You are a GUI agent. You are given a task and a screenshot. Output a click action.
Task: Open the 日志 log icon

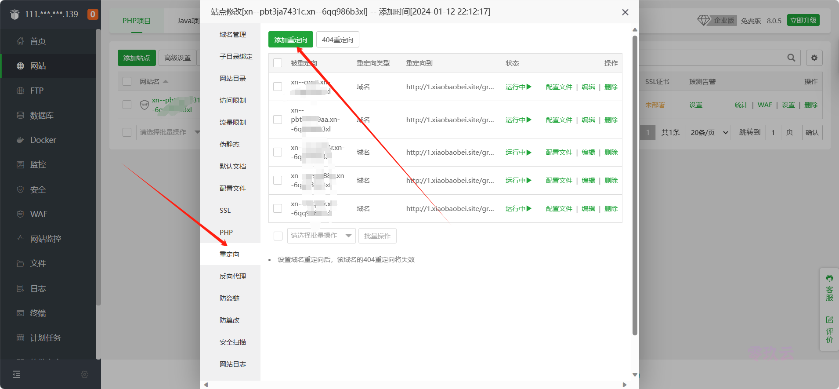tap(20, 288)
